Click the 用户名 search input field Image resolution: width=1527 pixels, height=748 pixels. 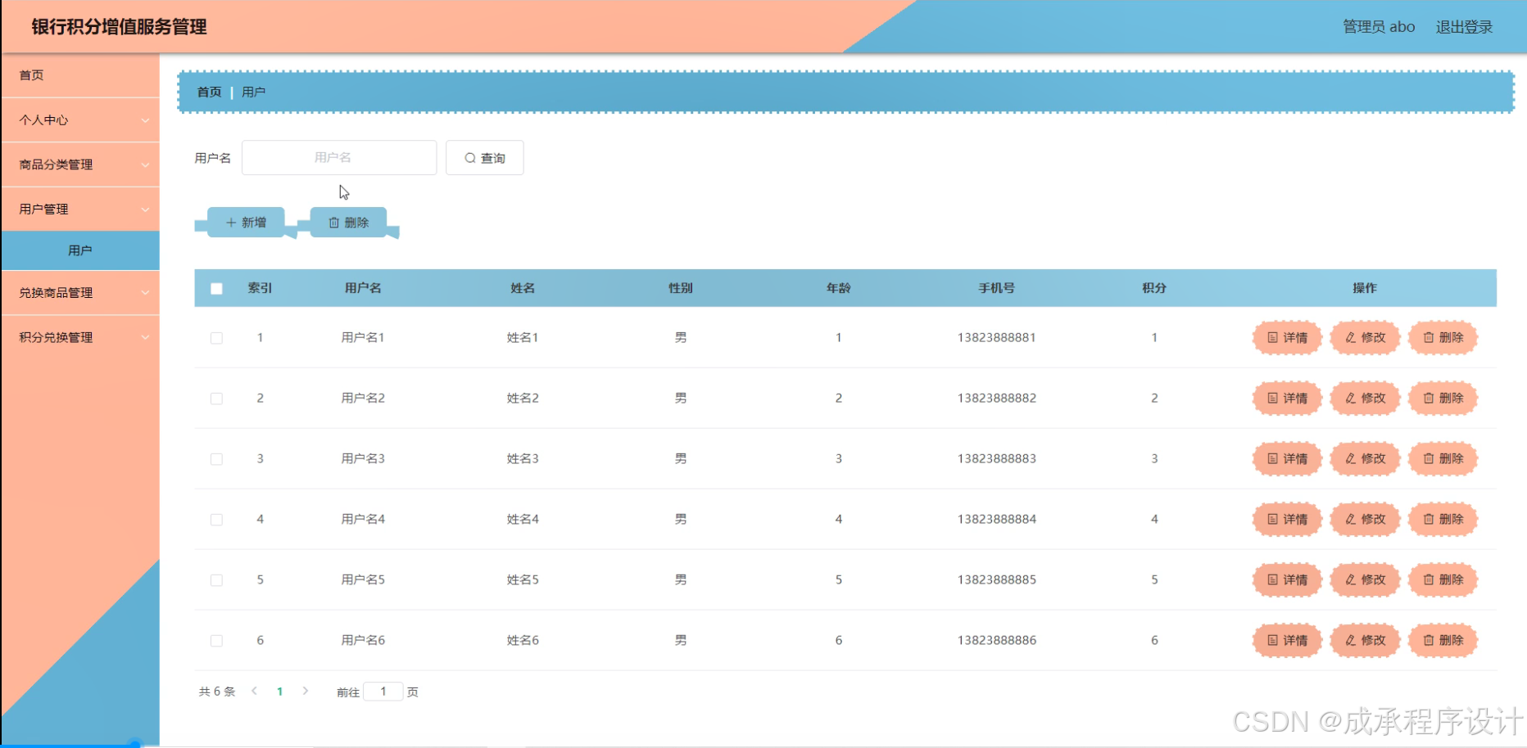pyautogui.click(x=338, y=157)
